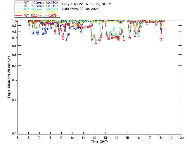Click the x-axis tick label '5'
The width and height of the screenshot is (187, 149).
pos(18,138)
